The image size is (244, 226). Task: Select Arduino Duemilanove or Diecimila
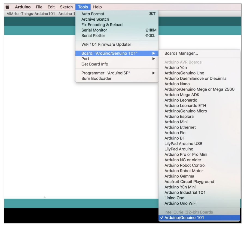(x=199, y=79)
